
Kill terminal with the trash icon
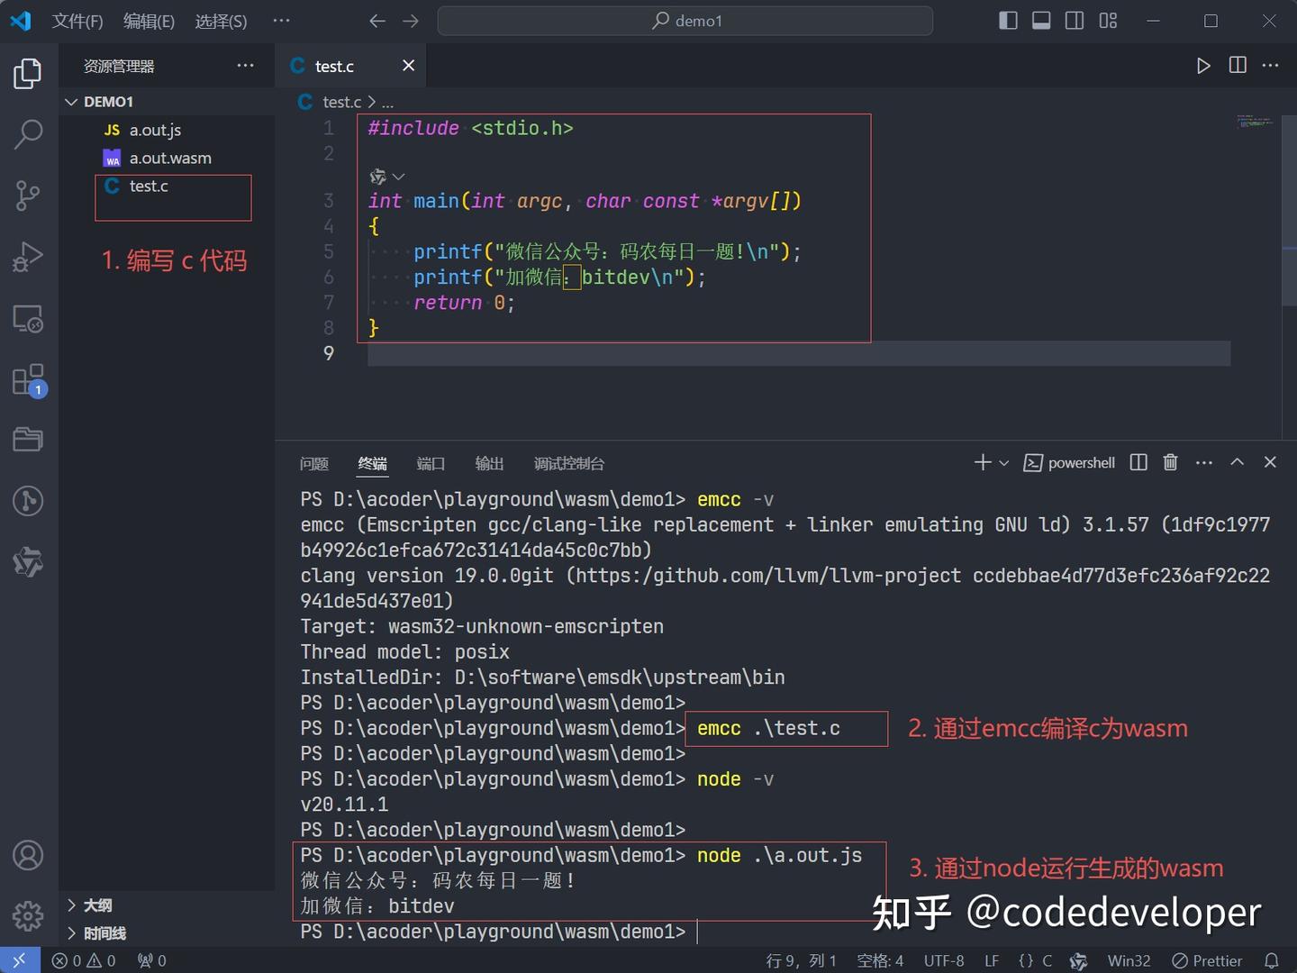click(1170, 462)
